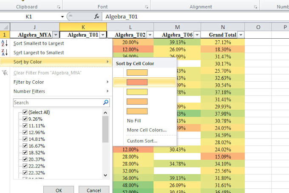Select row 1 header
The height and width of the screenshot is (193, 289).
(x=5, y=35)
